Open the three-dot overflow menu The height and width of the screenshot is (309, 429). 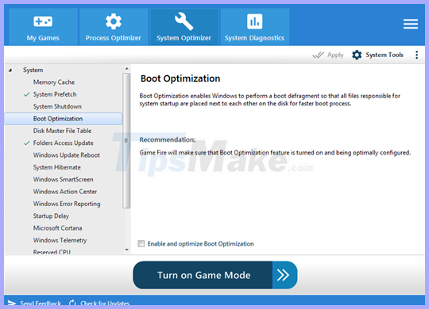[416, 55]
